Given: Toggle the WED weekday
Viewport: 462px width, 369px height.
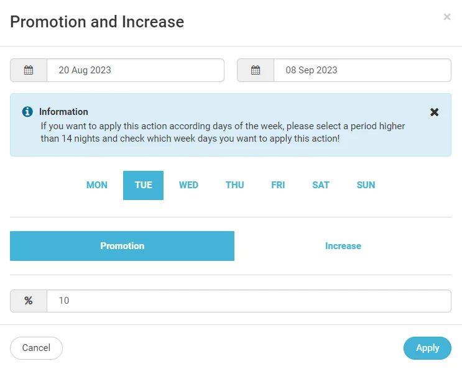Looking at the screenshot, I should [188, 185].
